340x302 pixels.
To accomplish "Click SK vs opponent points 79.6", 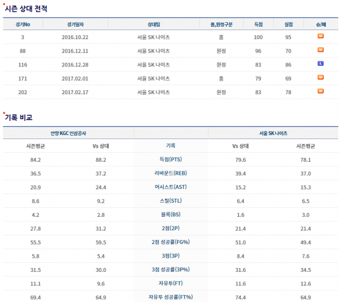I will pyautogui.click(x=240, y=160).
